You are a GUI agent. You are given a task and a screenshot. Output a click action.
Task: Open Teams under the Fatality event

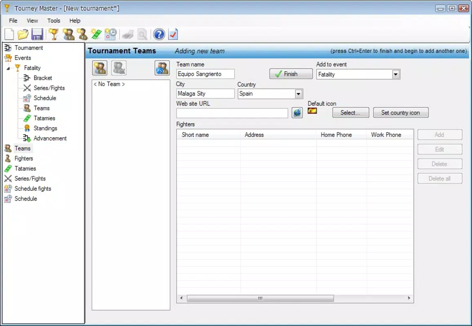click(42, 108)
